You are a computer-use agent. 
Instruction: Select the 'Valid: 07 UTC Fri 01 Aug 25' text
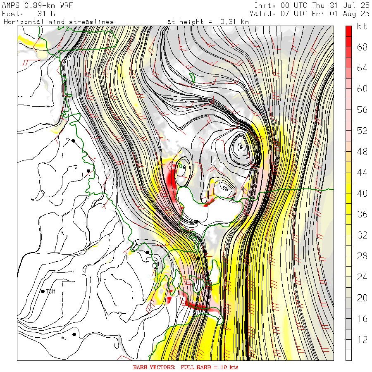310,14
